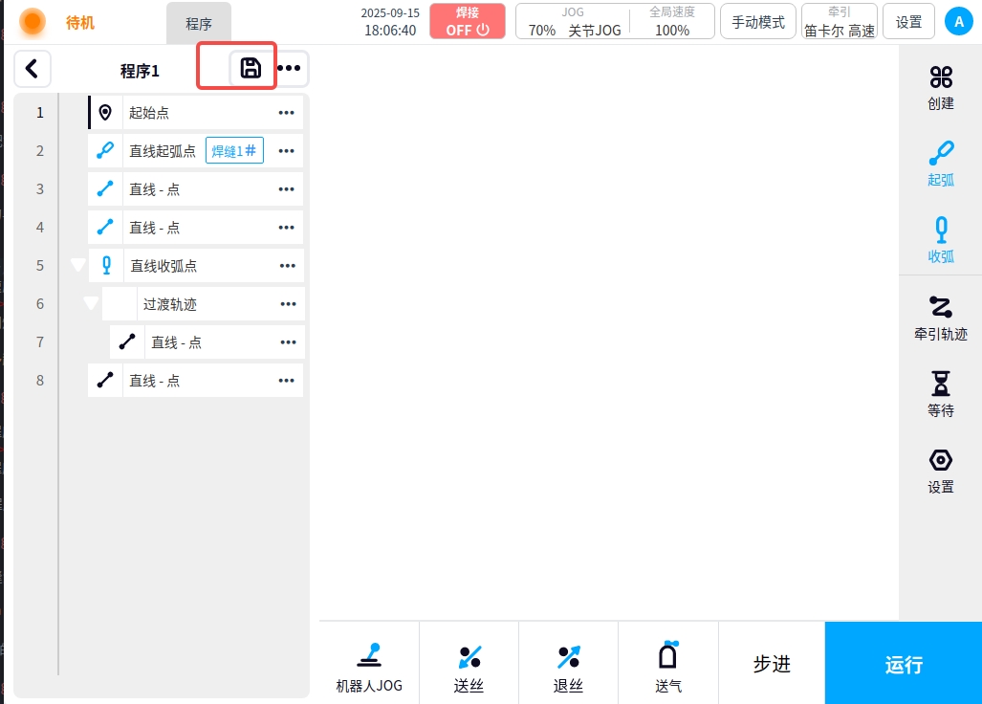Image resolution: width=982 pixels, height=704 pixels.
Task: Switch the 手动模式 mode button
Action: coord(758,22)
